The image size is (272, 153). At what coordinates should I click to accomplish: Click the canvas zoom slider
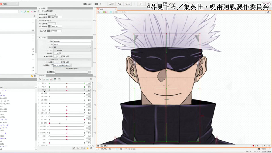[116, 149]
